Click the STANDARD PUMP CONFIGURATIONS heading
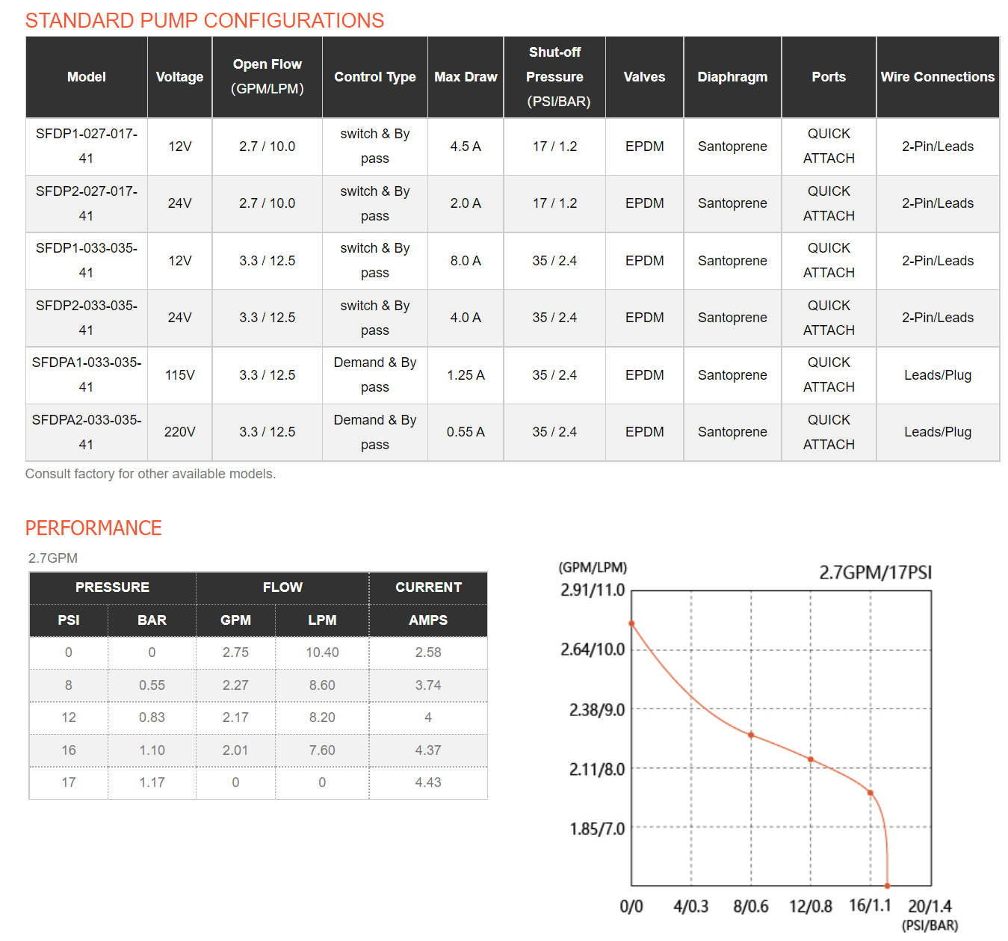Screen dimensions: 1008x941 click(205, 20)
